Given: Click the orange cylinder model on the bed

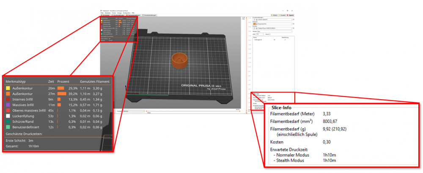Looking at the screenshot, I should coord(180,61).
